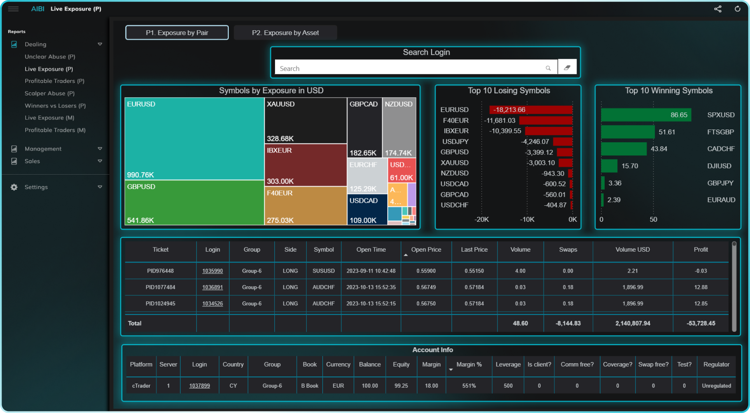Screen dimensions: 750x413
Task: Expand the Sales section arrow
Action: tap(100, 161)
